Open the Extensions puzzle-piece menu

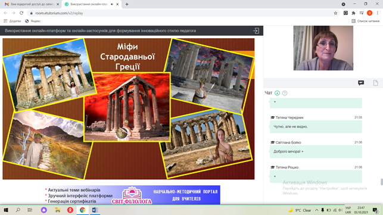coord(353,13)
